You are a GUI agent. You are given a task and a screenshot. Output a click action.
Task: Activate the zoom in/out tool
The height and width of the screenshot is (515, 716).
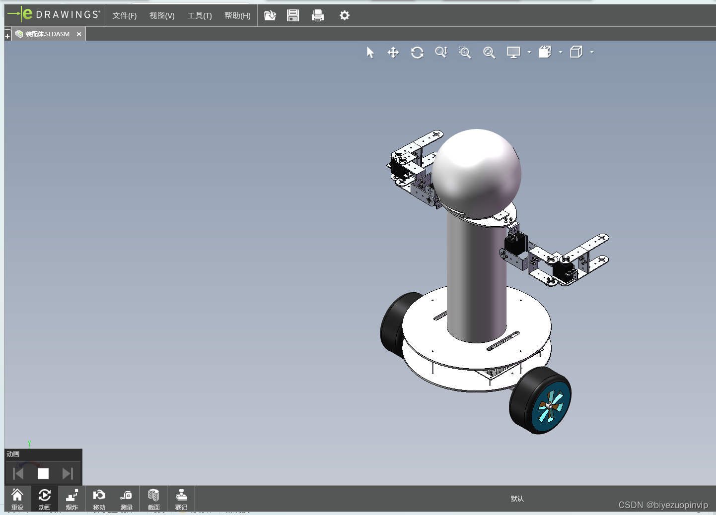tap(441, 52)
